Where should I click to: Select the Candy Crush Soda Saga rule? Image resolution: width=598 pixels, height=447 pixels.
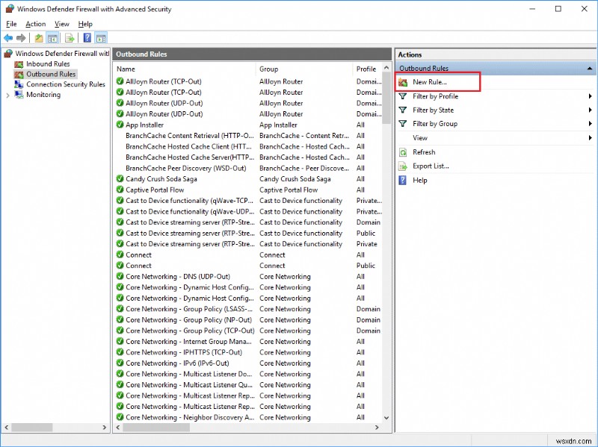point(161,179)
